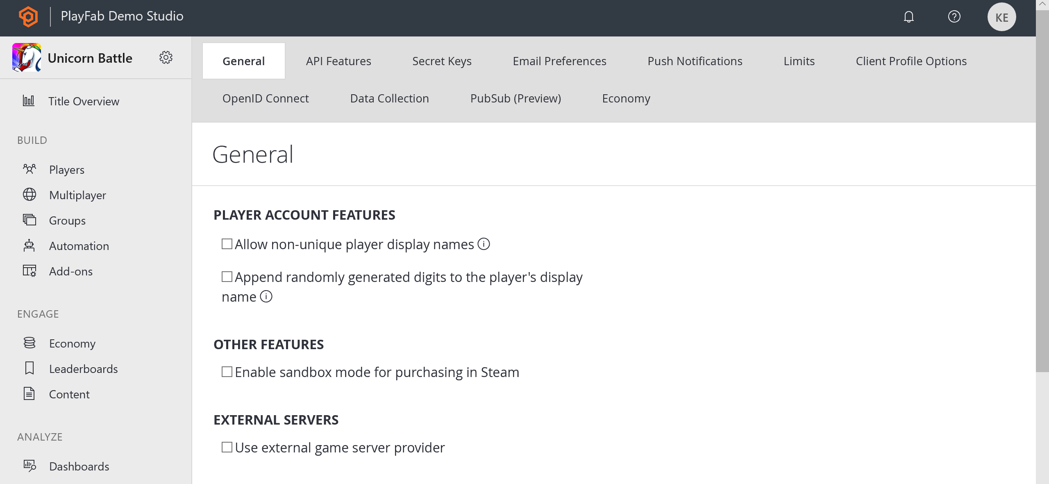The width and height of the screenshot is (1049, 484).
Task: Click the user avatar KE profile button
Action: coord(1001,17)
